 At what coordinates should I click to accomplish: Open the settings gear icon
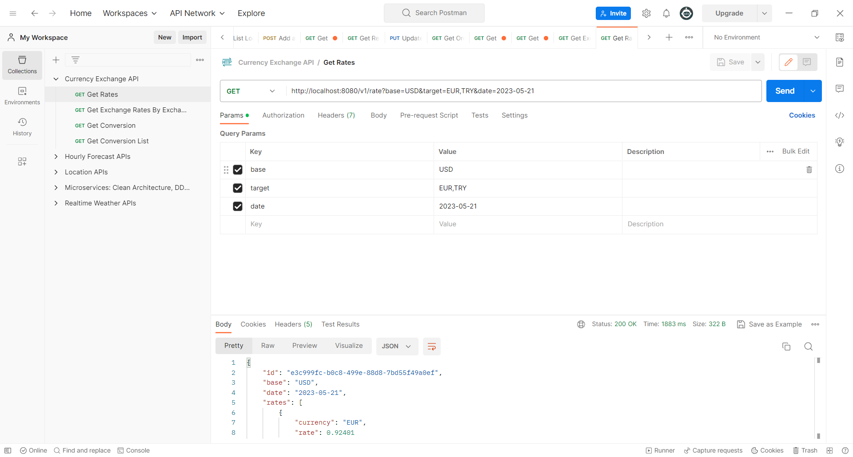[646, 13]
